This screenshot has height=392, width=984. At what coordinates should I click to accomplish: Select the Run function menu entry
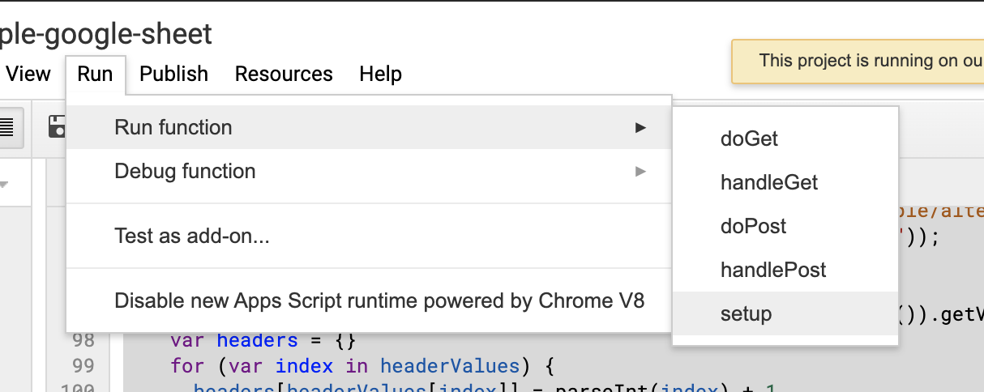pyautogui.click(x=369, y=127)
